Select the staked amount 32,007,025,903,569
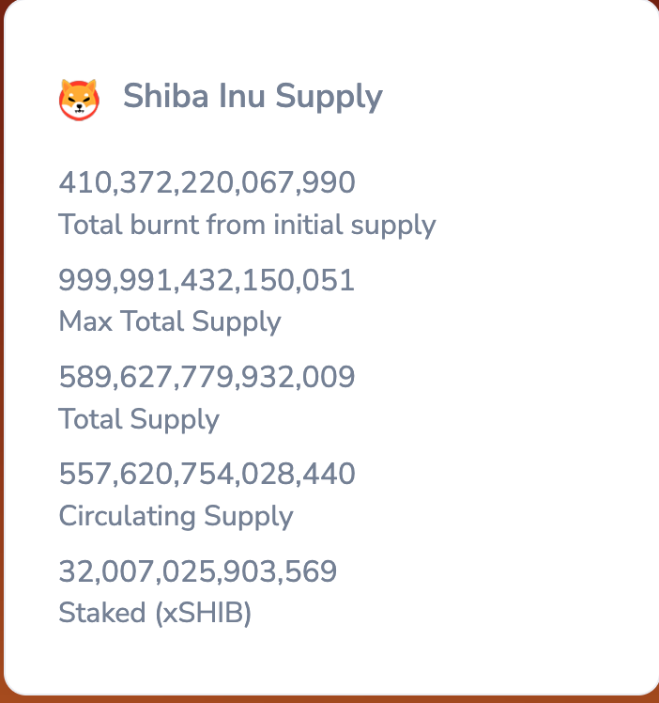Screen dimensions: 659x703 tap(197, 571)
